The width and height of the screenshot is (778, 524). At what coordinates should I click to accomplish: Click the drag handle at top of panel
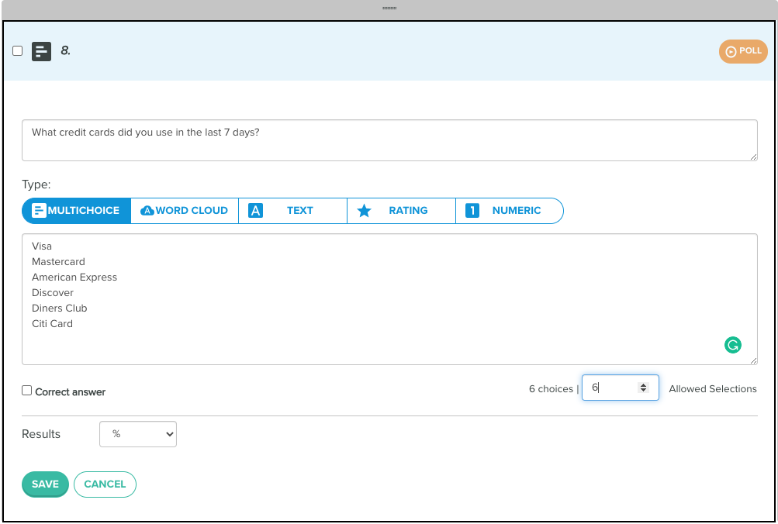[x=389, y=8]
